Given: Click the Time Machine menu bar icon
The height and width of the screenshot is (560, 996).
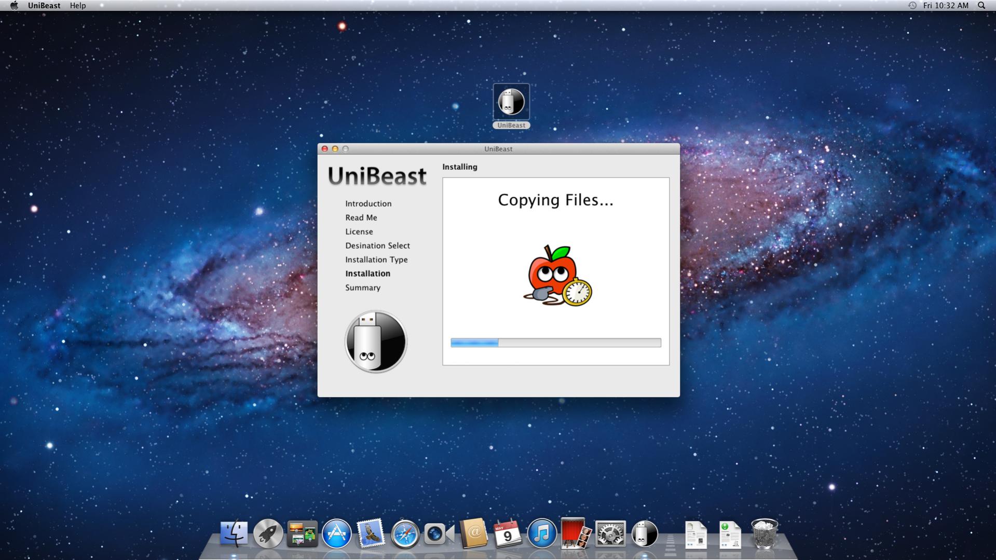Looking at the screenshot, I should tap(912, 5).
